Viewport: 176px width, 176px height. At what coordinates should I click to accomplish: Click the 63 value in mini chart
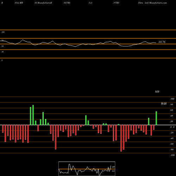pyautogui.click(x=113, y=171)
